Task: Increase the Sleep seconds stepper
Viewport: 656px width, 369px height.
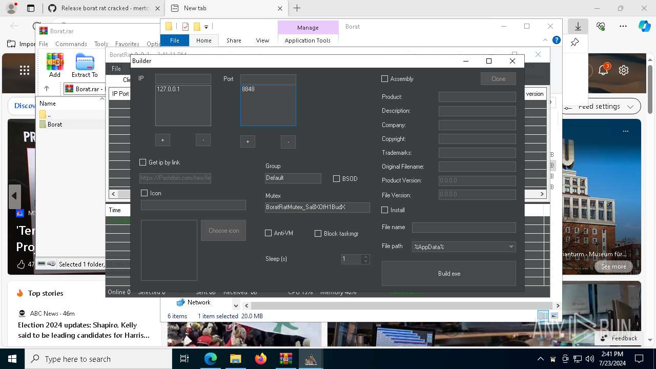Action: (365, 257)
